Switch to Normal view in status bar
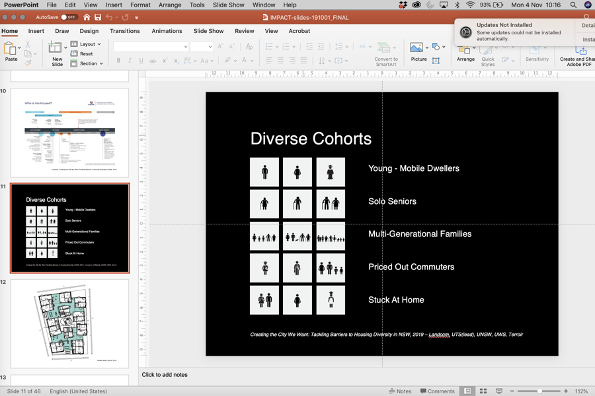This screenshot has height=396, width=595. pyautogui.click(x=467, y=391)
